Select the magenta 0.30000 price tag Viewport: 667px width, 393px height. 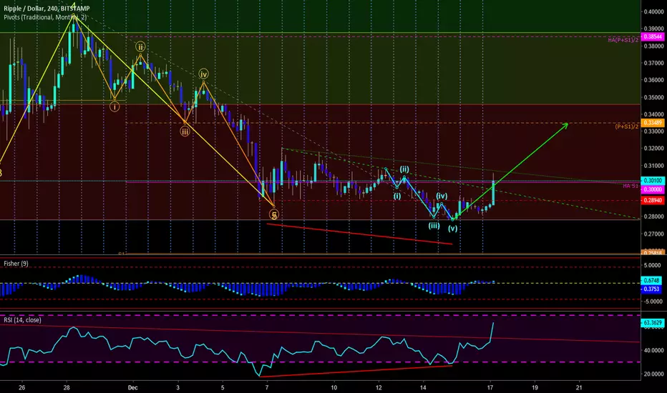[653, 189]
